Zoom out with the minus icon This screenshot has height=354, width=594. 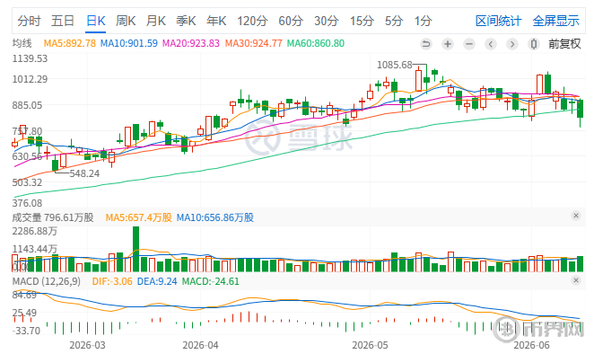pos(469,44)
